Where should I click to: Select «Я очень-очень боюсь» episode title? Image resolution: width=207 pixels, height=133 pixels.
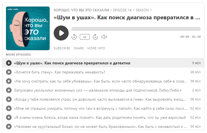pyautogui.click(x=100, y=117)
